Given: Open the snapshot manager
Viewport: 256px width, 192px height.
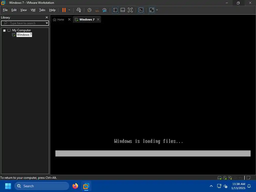Looking at the screenshot, I should [x=104, y=10].
